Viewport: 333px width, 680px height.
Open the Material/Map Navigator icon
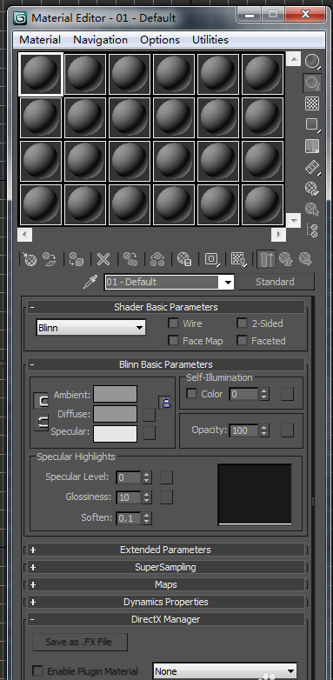(312, 230)
